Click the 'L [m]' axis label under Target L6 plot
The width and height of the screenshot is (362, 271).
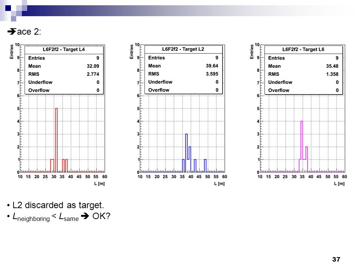339,184
